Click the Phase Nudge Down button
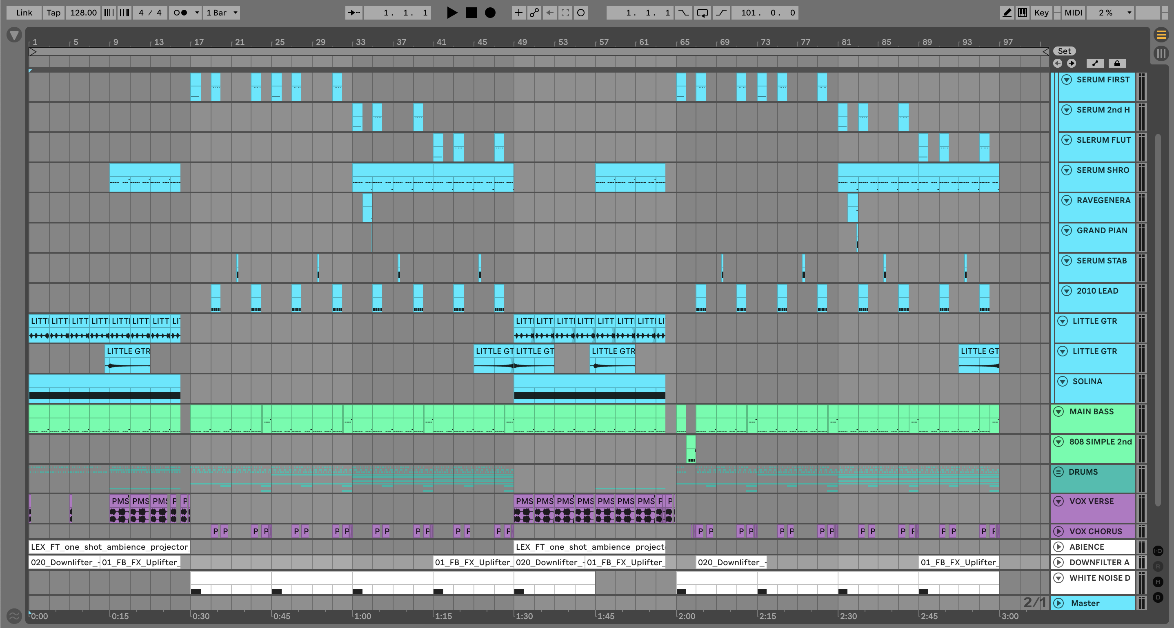The height and width of the screenshot is (628, 1174). pos(109,13)
